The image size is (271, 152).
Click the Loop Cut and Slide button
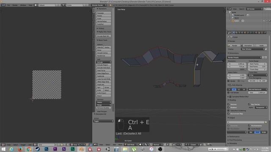[x=103, y=79]
